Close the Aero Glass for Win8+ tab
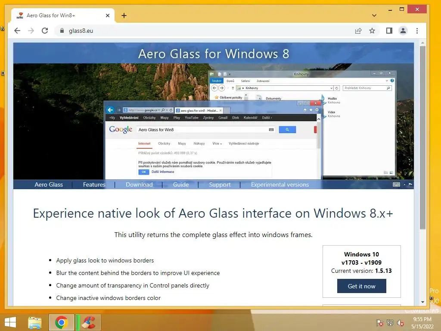The height and width of the screenshot is (331, 441). tap(108, 16)
